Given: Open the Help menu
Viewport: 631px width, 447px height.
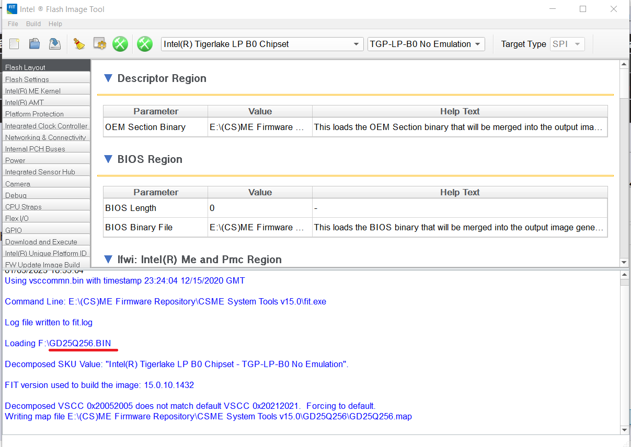Looking at the screenshot, I should [55, 24].
